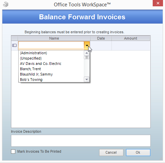Confirm with the Ok button

click(x=138, y=152)
